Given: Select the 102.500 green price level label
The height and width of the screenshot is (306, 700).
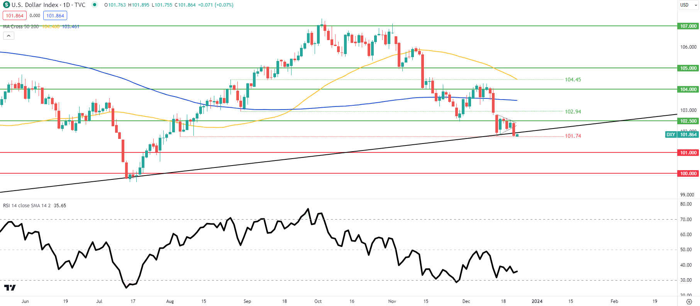Looking at the screenshot, I should click(688, 121).
